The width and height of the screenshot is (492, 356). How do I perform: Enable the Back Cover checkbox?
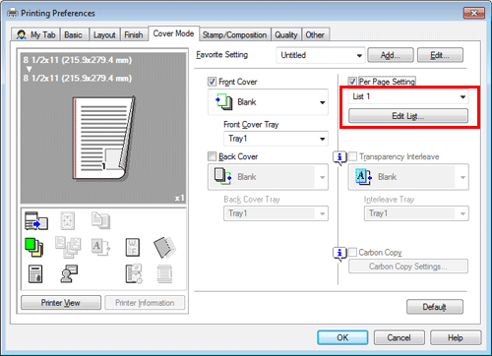tap(213, 156)
